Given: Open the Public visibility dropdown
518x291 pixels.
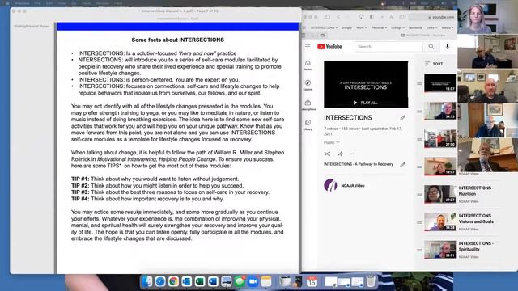Looking at the screenshot, I should click(331, 142).
